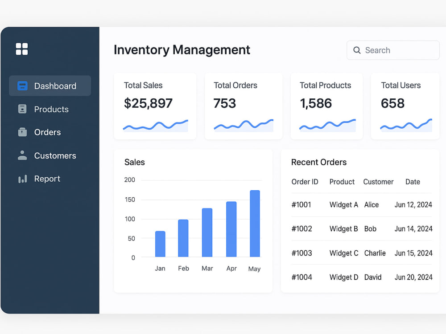Click customer name David
The image size is (446, 334).
pos(373,277)
